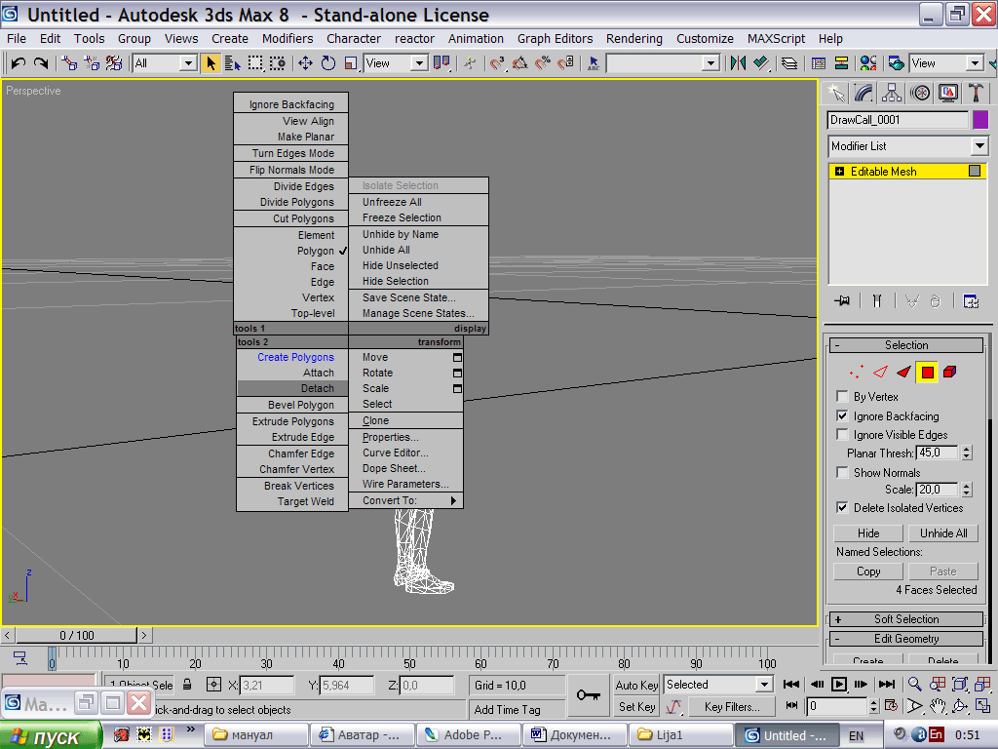Open the Create command panel tab
998x749 pixels.
[836, 93]
